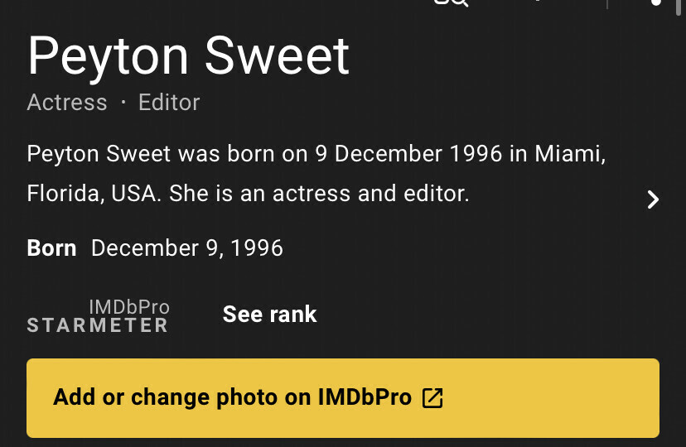686x447 pixels.
Task: Click the vertical divider line in top bar
Action: (x=609, y=3)
